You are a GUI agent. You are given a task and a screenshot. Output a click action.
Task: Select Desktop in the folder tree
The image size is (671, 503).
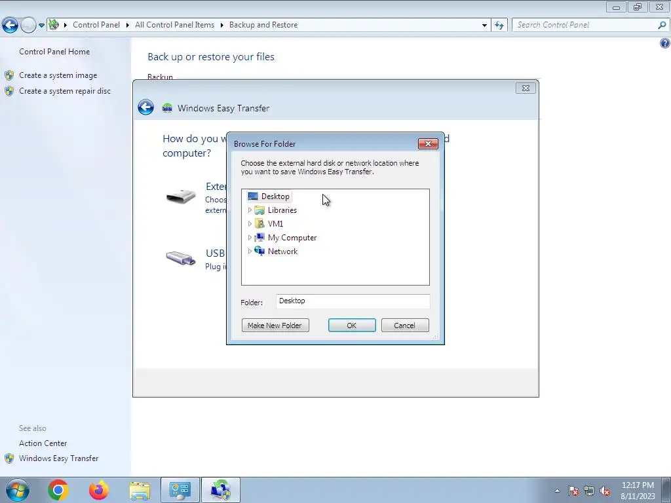275,196
